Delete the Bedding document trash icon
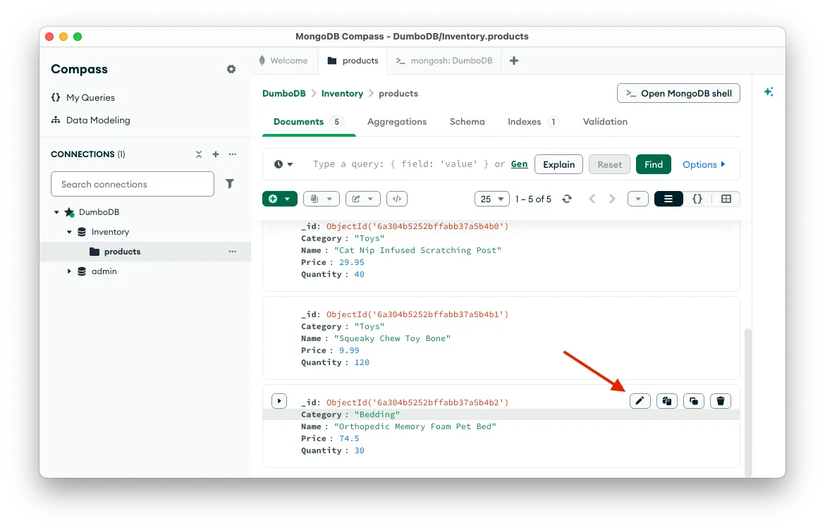Viewport: 825px width, 530px height. coord(721,400)
